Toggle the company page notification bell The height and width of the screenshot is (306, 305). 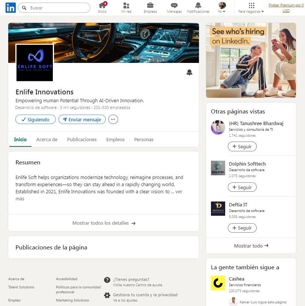[x=189, y=72]
